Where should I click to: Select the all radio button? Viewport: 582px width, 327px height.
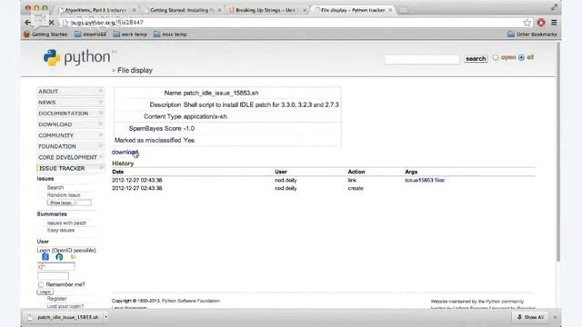pos(521,57)
